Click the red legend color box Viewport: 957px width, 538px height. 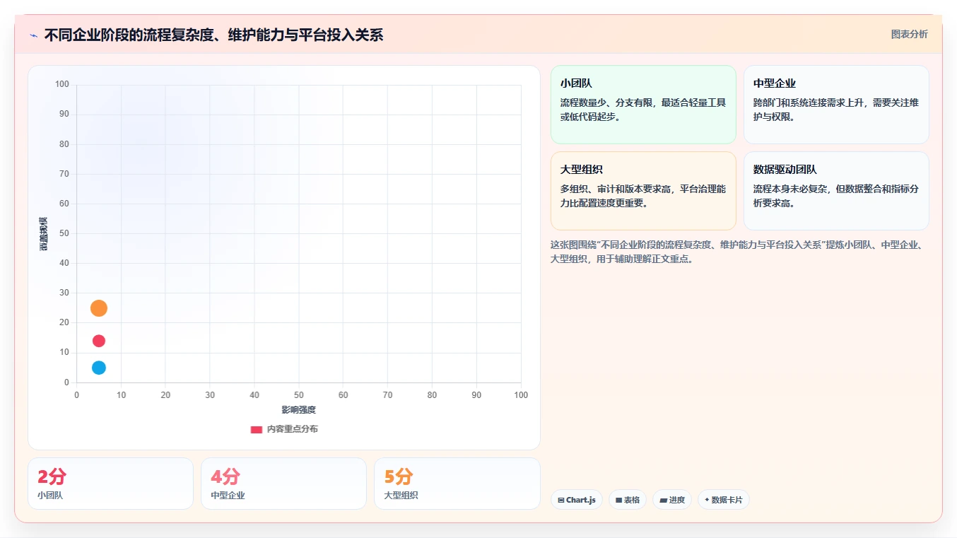pyautogui.click(x=257, y=429)
